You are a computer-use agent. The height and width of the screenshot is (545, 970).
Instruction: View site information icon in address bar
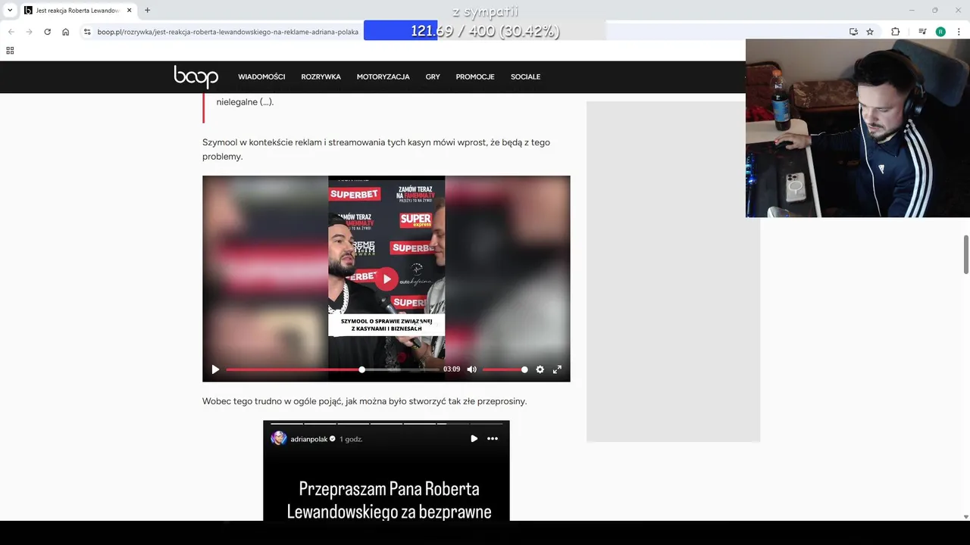[87, 32]
